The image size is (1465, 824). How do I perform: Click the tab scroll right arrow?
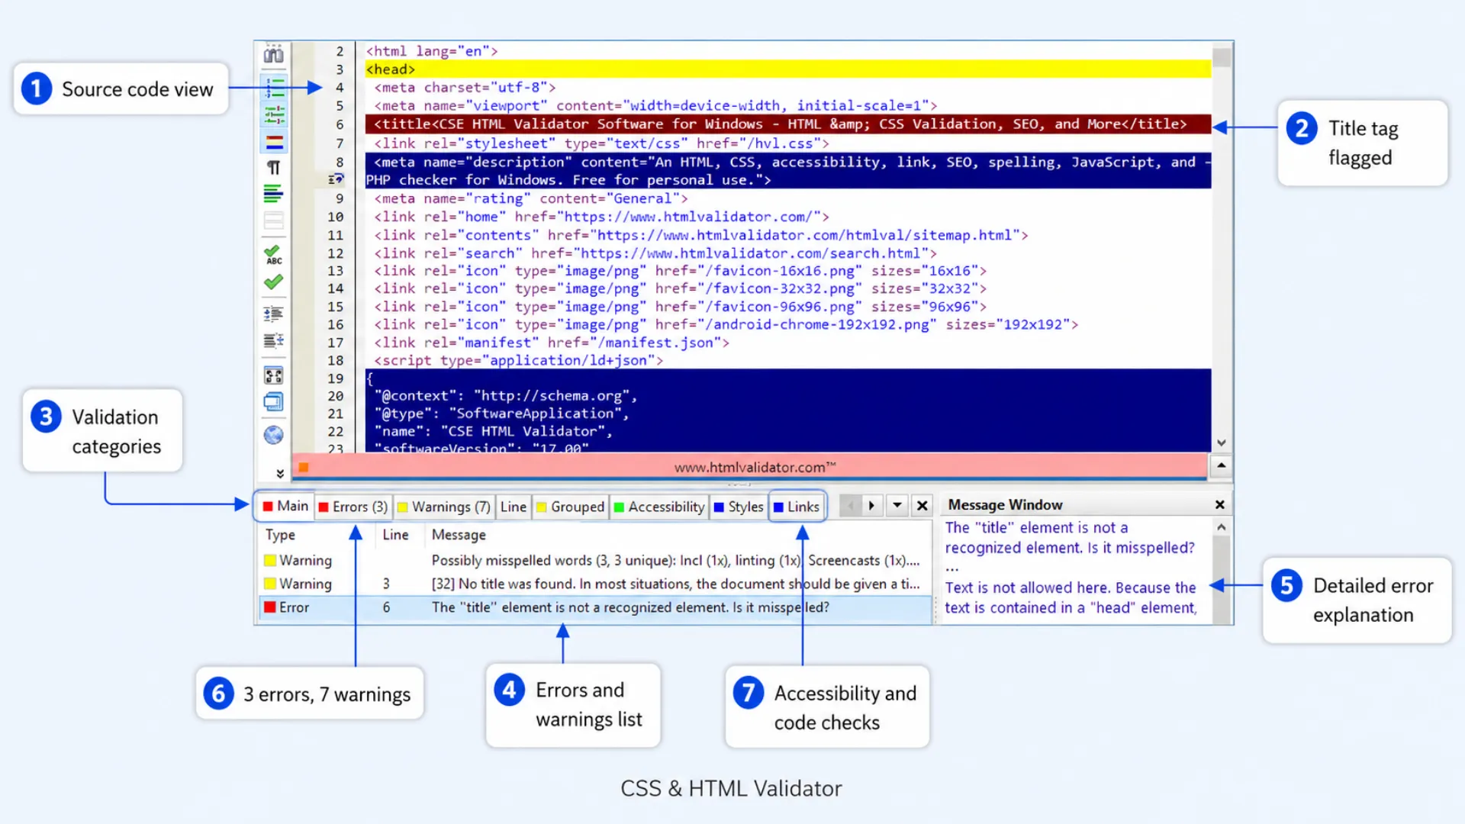point(872,505)
